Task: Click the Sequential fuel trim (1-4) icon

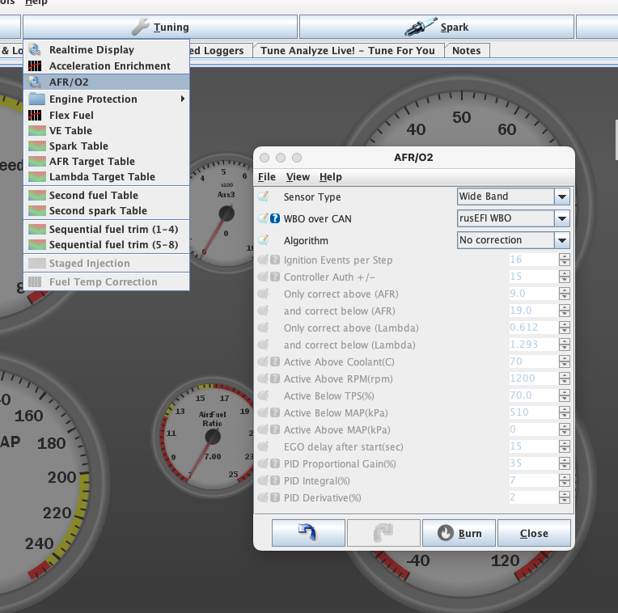Action: tap(37, 229)
